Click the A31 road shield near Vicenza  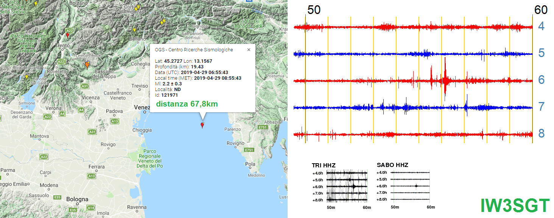point(85,86)
